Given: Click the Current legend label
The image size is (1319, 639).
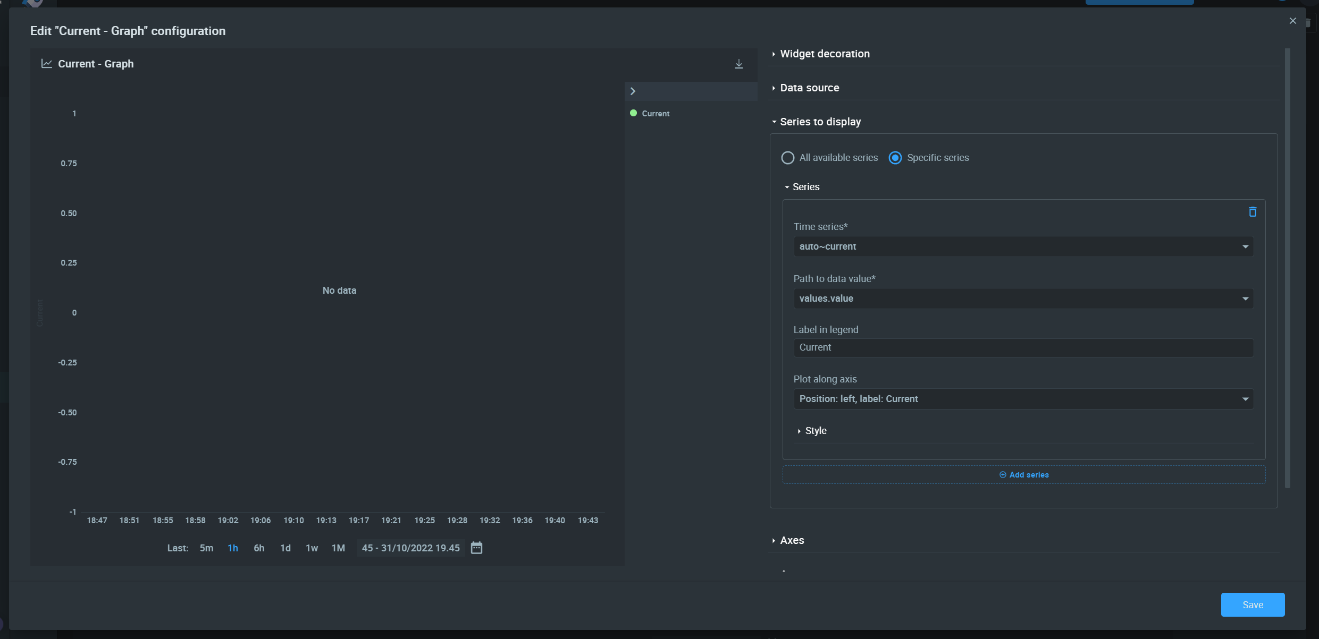Looking at the screenshot, I should pos(656,114).
